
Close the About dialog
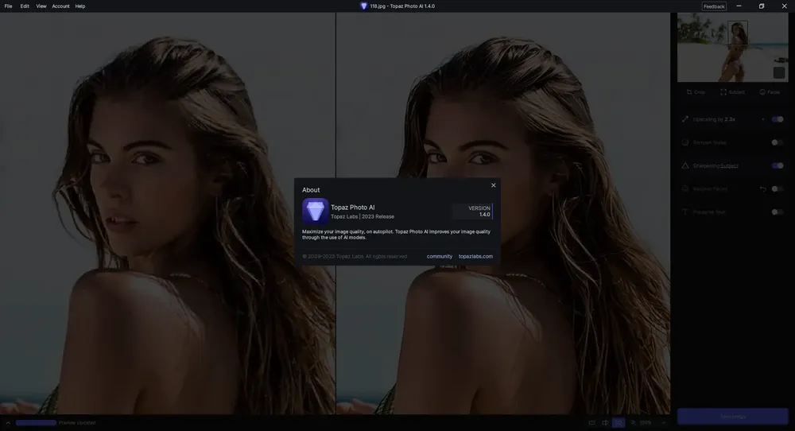pyautogui.click(x=494, y=185)
